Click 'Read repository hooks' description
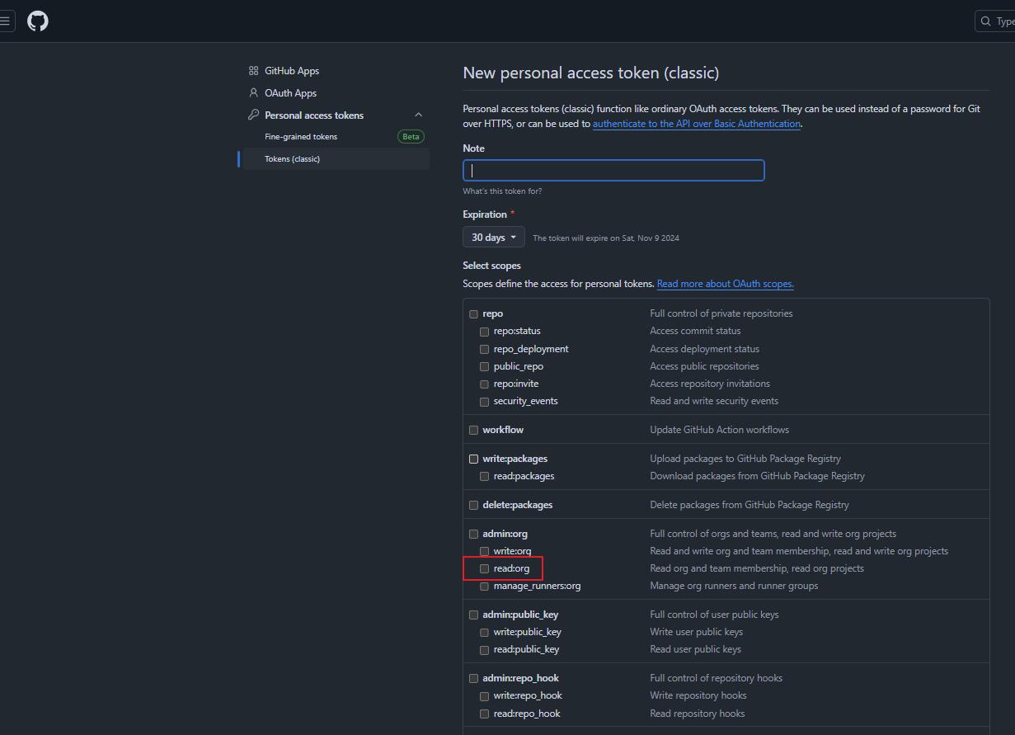The width and height of the screenshot is (1015, 735). tap(698, 714)
